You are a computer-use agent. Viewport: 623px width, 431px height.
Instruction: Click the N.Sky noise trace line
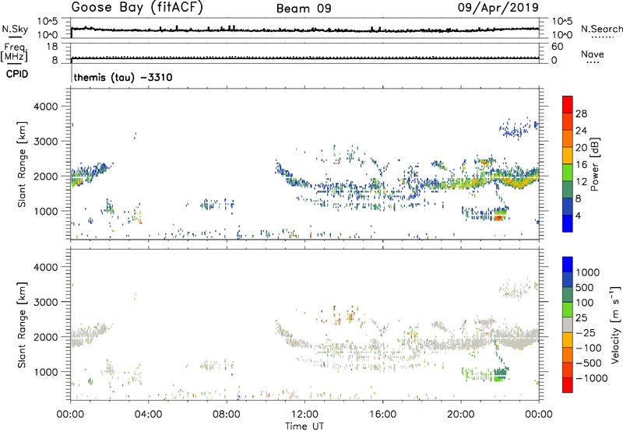point(304,30)
